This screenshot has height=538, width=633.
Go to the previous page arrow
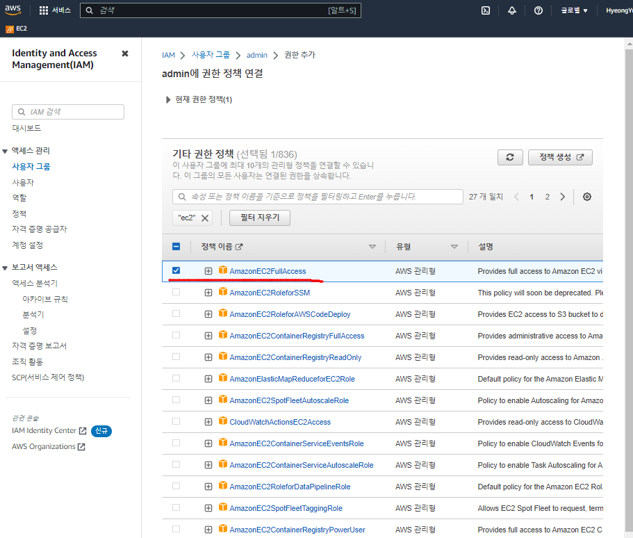[516, 197]
